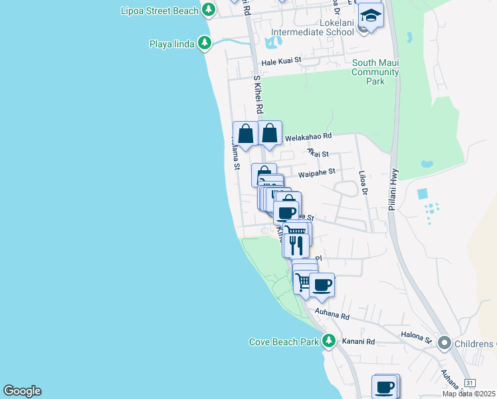Click the Liloa Dr label
This screenshot has height=399, width=497.
pos(363,183)
